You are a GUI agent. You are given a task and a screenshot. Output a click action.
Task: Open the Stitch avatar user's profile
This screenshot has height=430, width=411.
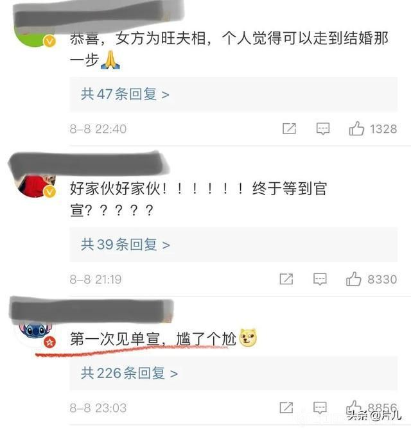pyautogui.click(x=35, y=334)
